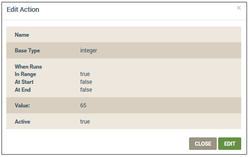Click the CLOSE button
The width and height of the screenshot is (248, 157).
[x=203, y=143]
